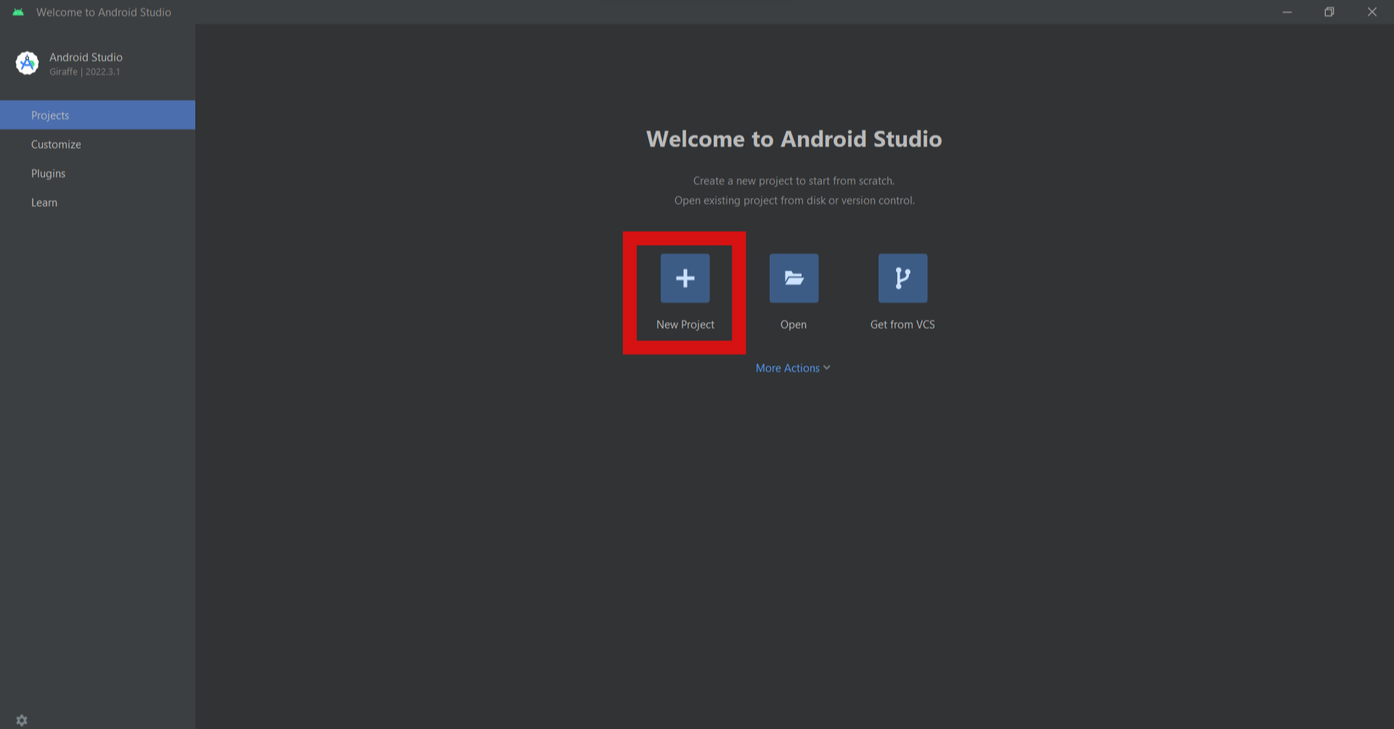The image size is (1394, 729).
Task: Click the New Project text label
Action: [x=685, y=325]
